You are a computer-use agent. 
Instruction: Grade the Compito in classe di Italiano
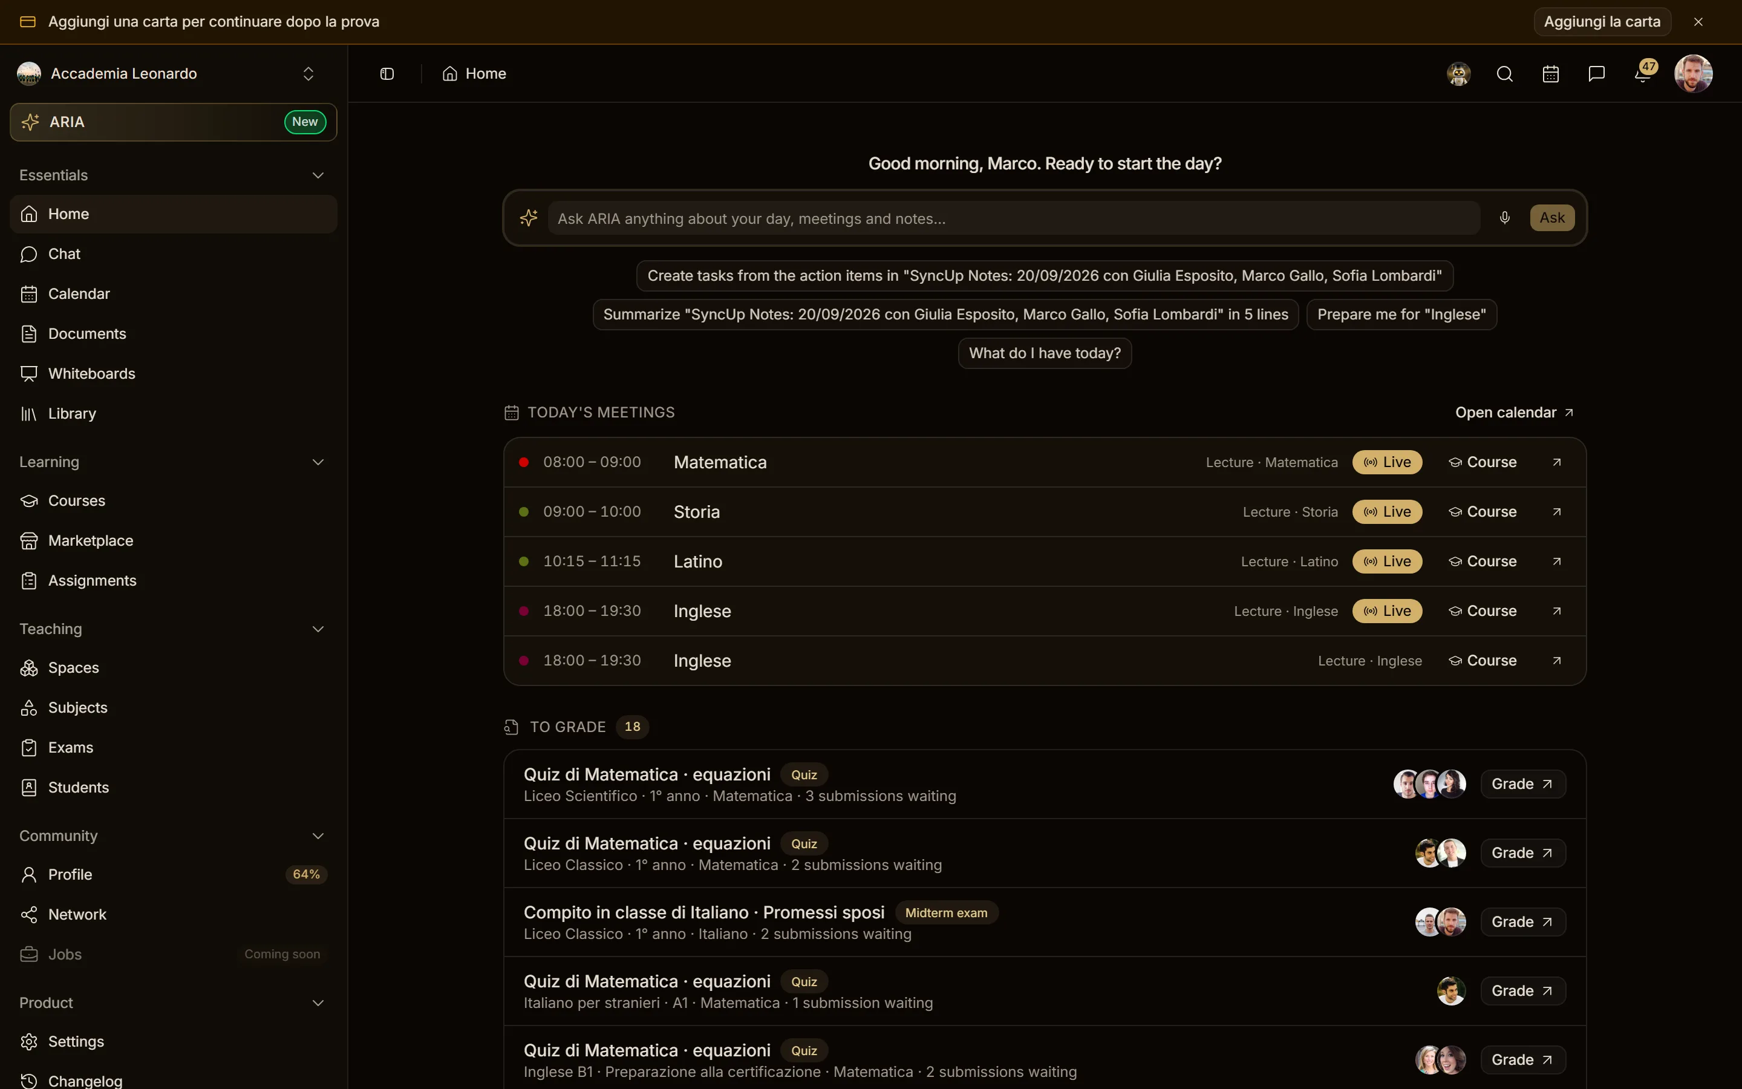(1522, 922)
